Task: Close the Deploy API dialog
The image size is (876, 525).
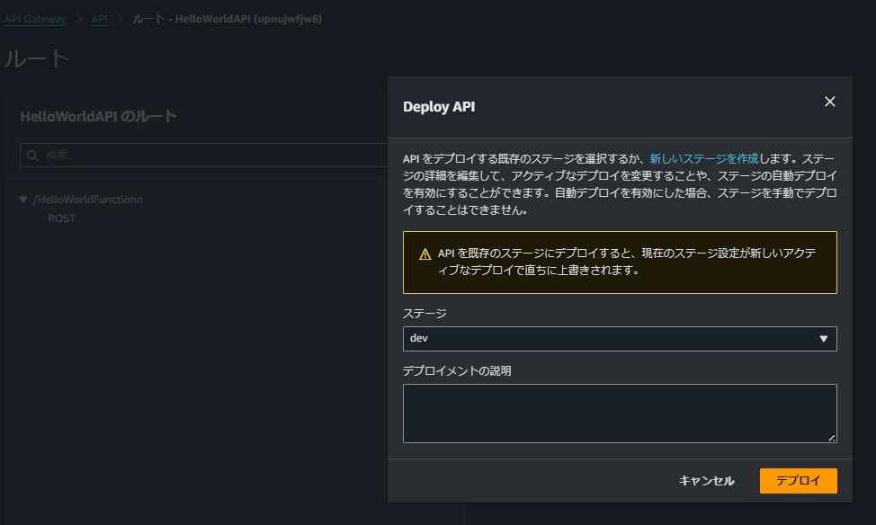Action: (829, 102)
